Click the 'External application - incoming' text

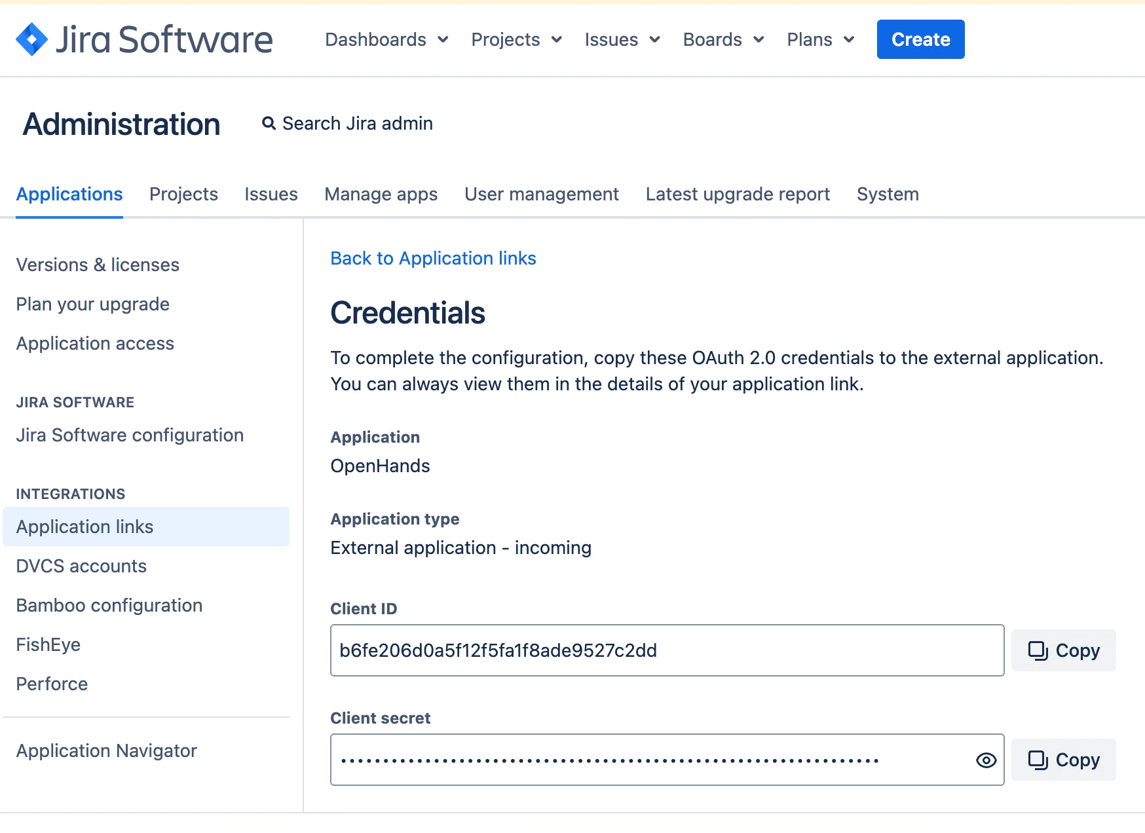pos(460,547)
